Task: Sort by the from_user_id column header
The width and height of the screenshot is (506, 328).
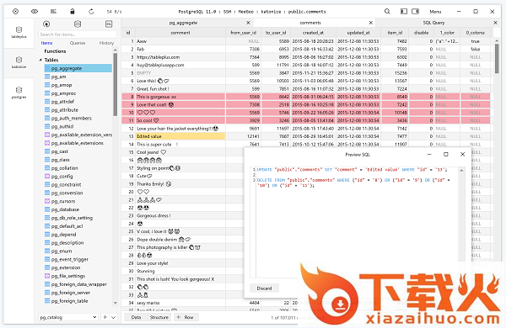Action: (243, 33)
